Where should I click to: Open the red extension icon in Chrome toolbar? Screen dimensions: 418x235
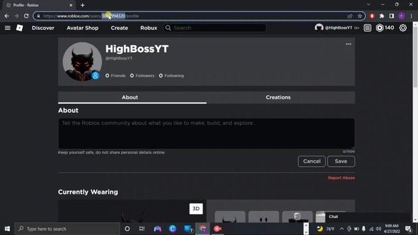372,16
